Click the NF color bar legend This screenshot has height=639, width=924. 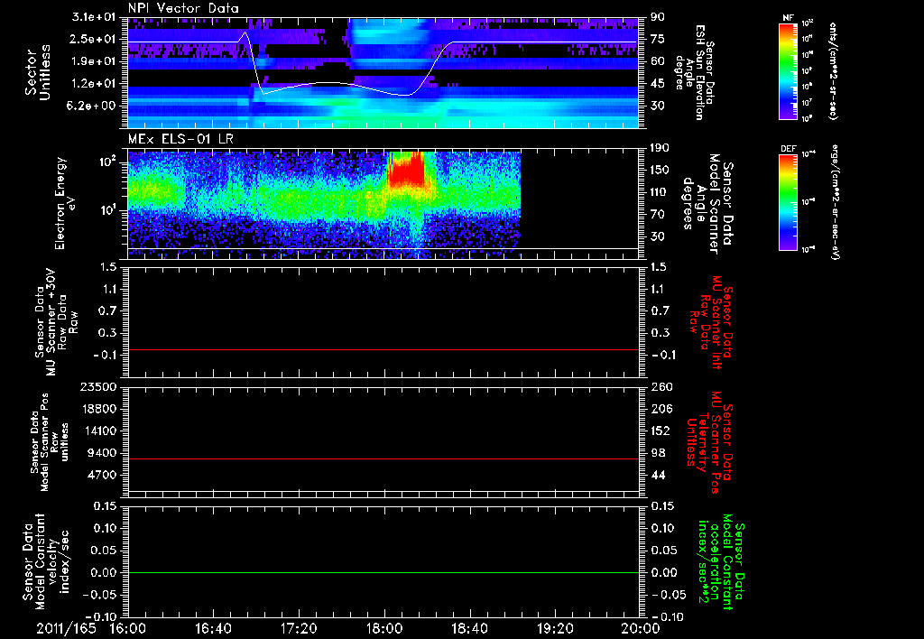coord(788,71)
